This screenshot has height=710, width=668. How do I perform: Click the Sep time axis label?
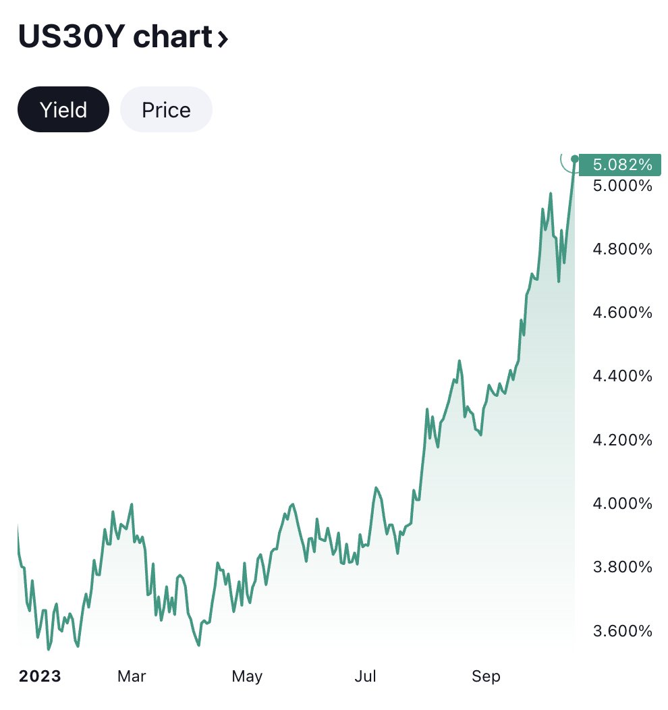pos(485,676)
